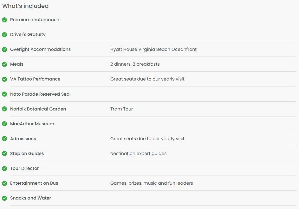Click the 2 dinners, 2 breakfasts description
Screen dimensions: 299x209
click(x=135, y=64)
